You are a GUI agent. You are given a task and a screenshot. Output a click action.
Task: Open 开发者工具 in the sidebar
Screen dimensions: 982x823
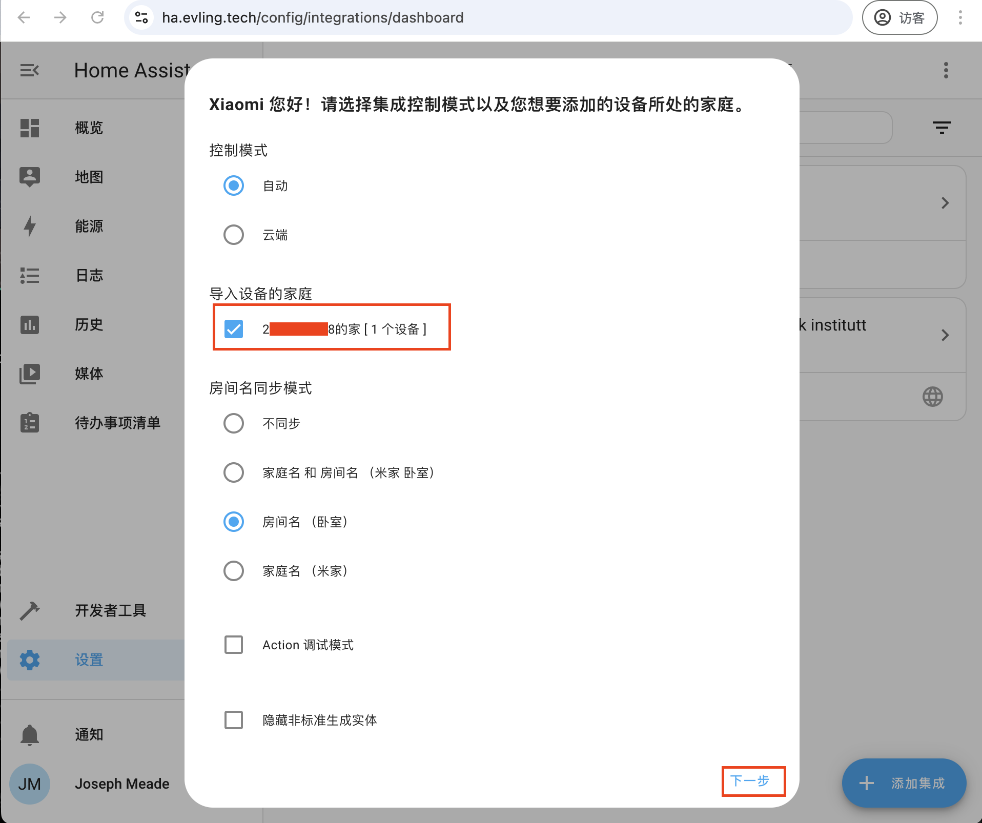click(111, 611)
